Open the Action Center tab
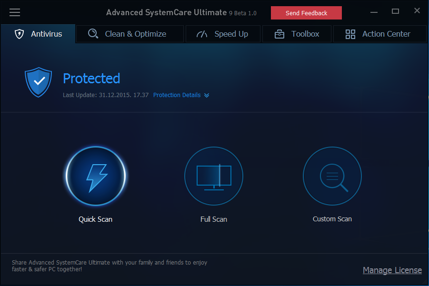Viewport: 429px width, 286px height. coord(380,34)
